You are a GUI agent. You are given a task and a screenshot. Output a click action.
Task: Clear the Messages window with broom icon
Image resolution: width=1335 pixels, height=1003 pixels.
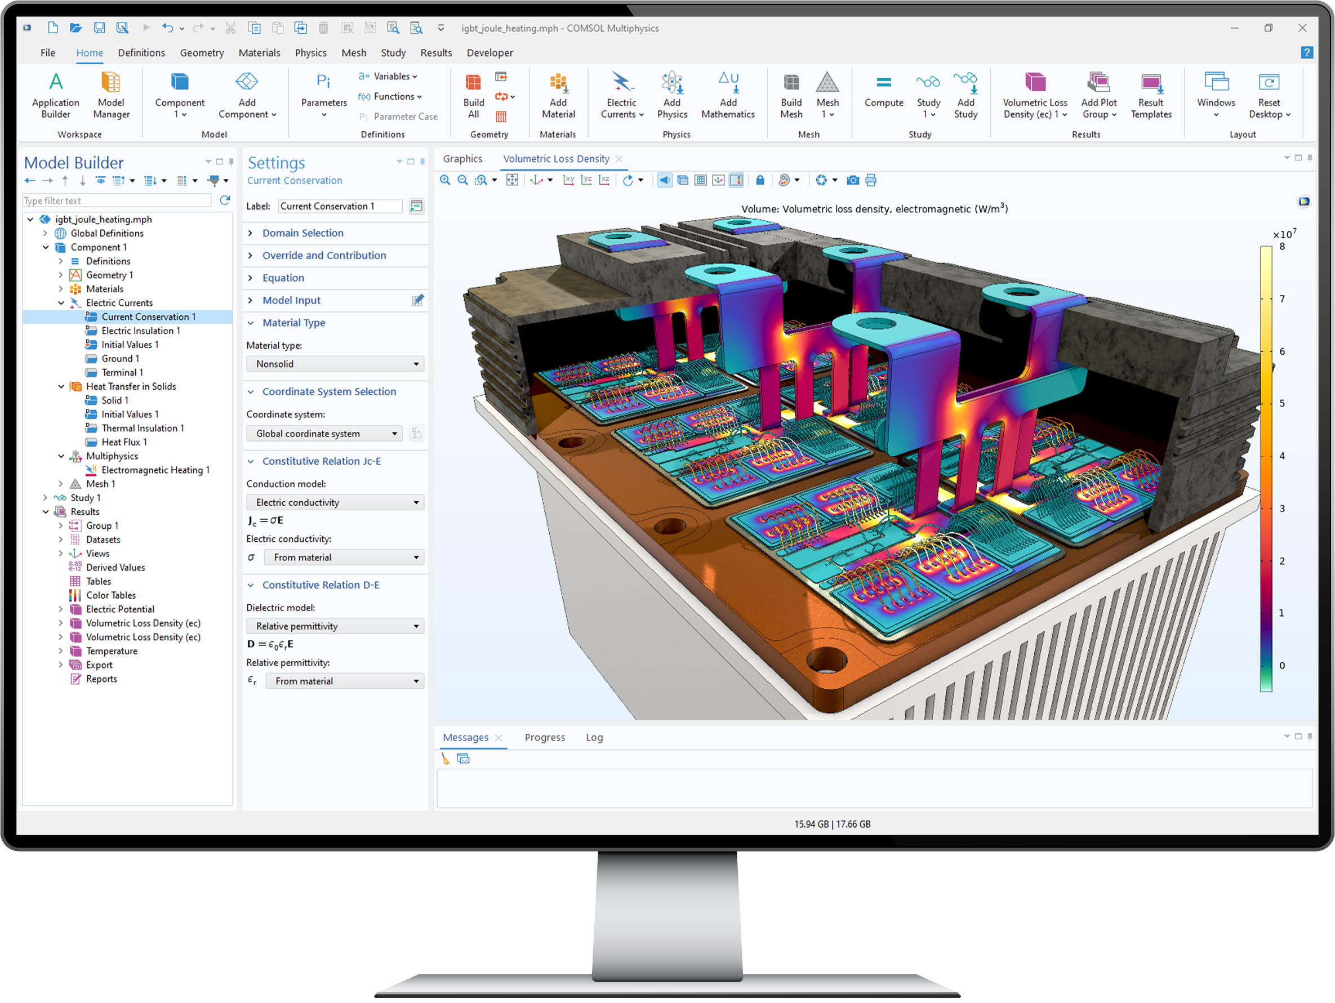point(446,759)
